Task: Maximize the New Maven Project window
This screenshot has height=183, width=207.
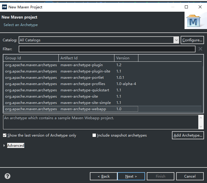Action: 186,7
